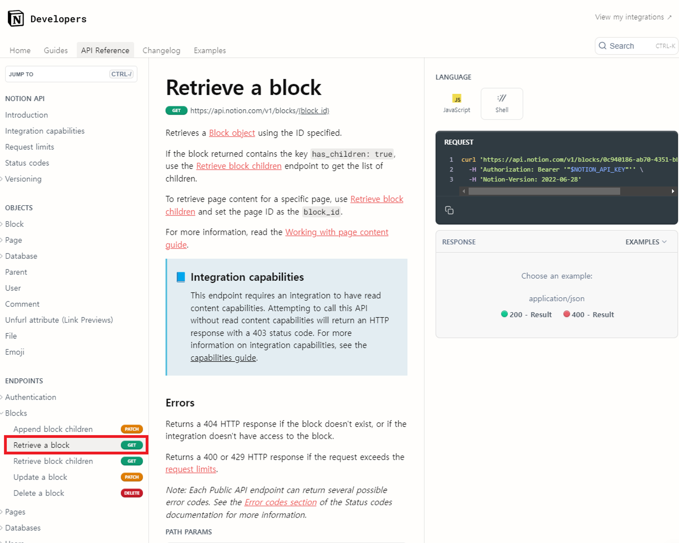Click the JUMP TO input field
The image size is (679, 543).
(x=58, y=74)
